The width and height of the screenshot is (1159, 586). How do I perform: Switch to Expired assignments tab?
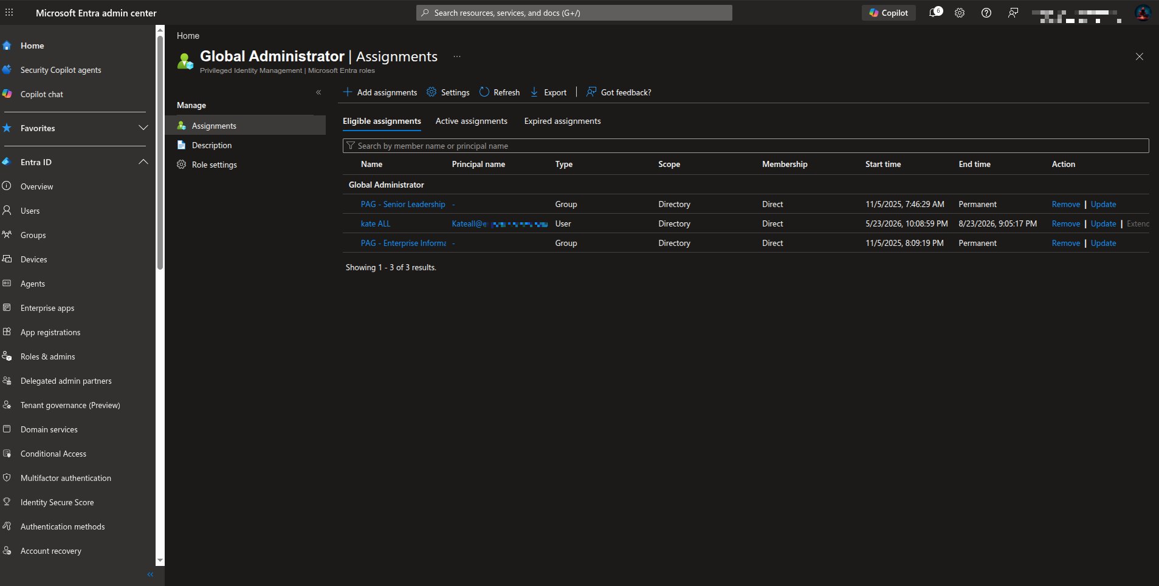[563, 121]
